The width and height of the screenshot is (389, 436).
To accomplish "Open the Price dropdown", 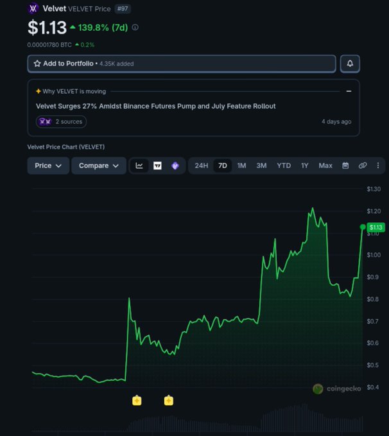I will tap(48, 166).
